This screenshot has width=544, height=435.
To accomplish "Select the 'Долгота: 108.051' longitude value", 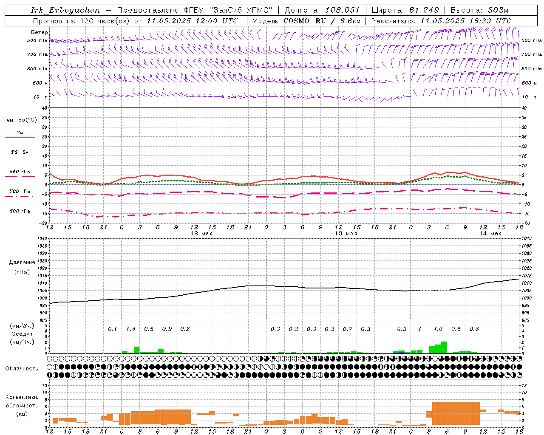I will pyautogui.click(x=322, y=10).
